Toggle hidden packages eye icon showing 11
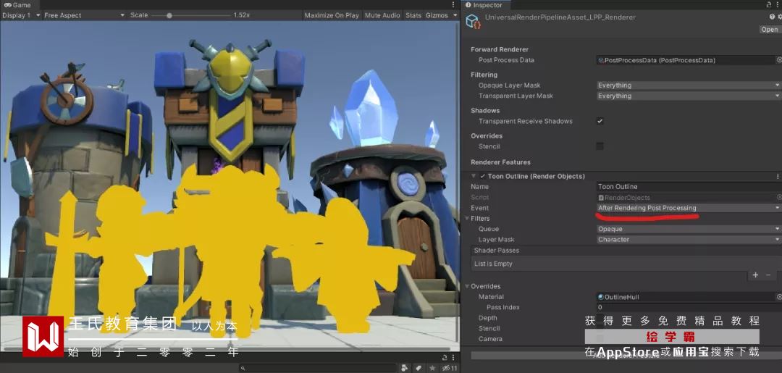Screen dimensions: 782x373 450,368
